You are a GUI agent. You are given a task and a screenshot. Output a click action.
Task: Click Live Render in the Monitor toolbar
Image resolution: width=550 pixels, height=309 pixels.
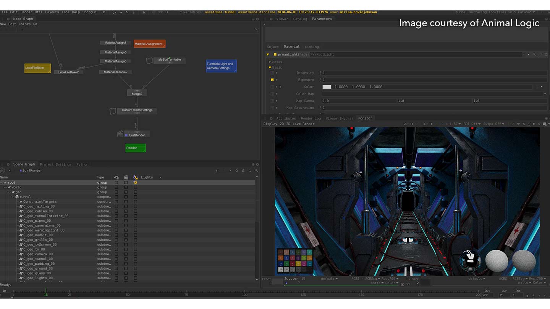[303, 124]
